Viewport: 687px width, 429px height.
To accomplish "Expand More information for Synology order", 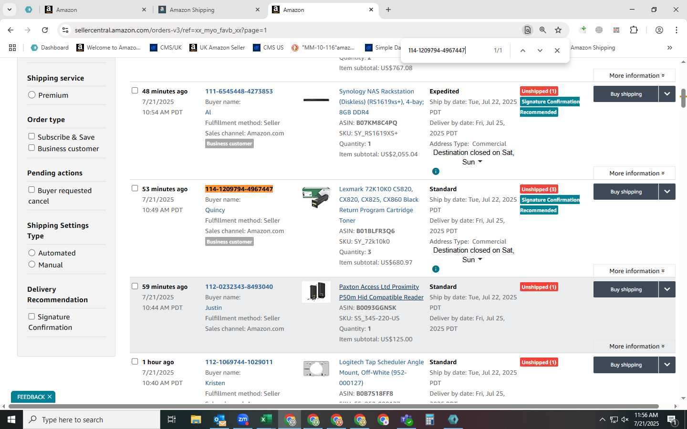I will click(635, 173).
